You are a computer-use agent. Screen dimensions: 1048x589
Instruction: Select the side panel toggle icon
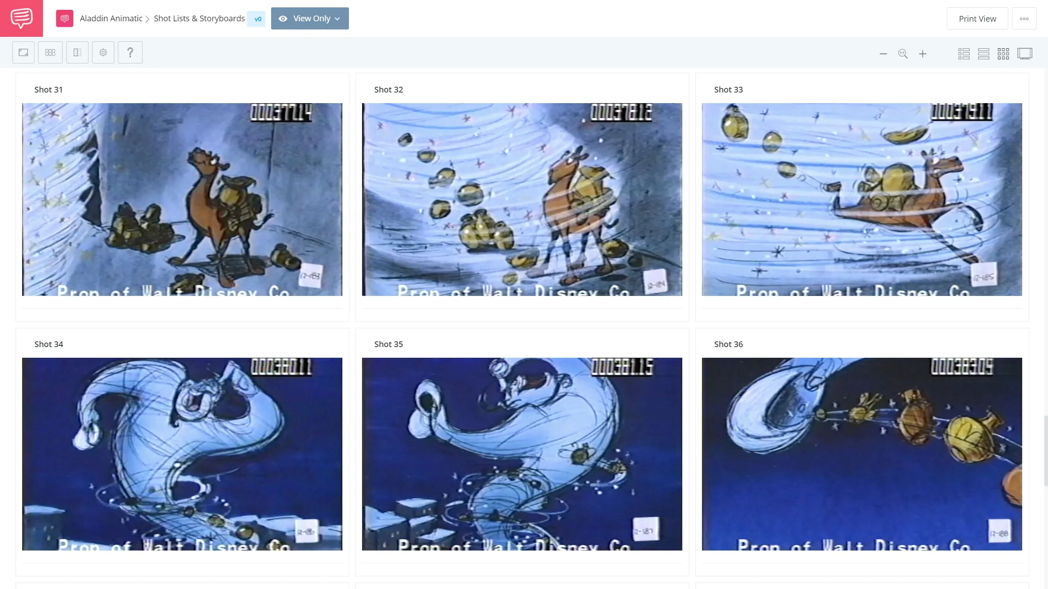pos(76,52)
